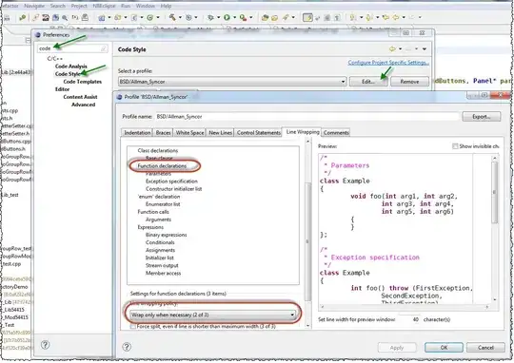Click Configure Project Specific Settings link
This screenshot has width=514, height=363.
[388, 62]
